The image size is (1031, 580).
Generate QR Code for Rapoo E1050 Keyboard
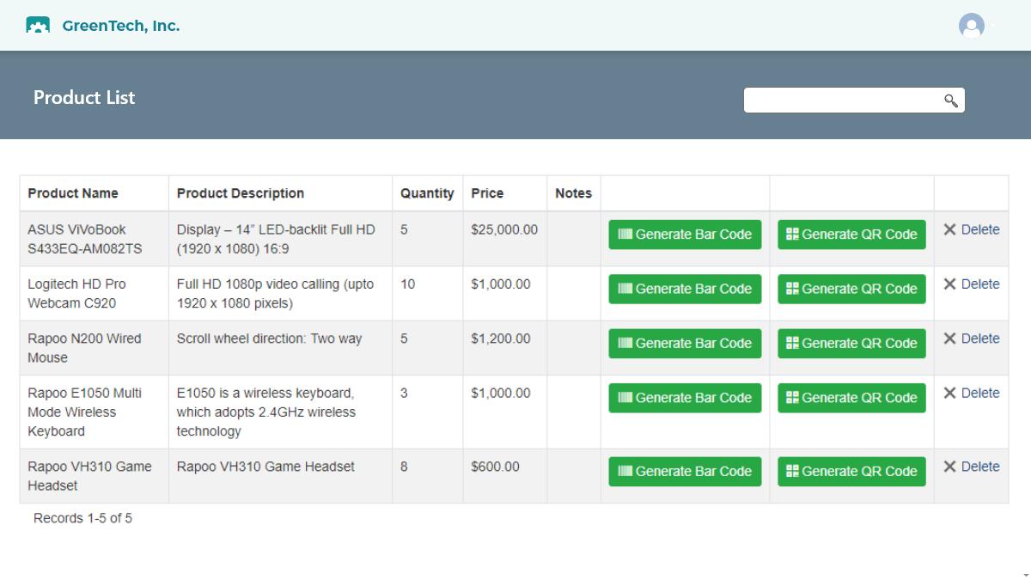(851, 398)
